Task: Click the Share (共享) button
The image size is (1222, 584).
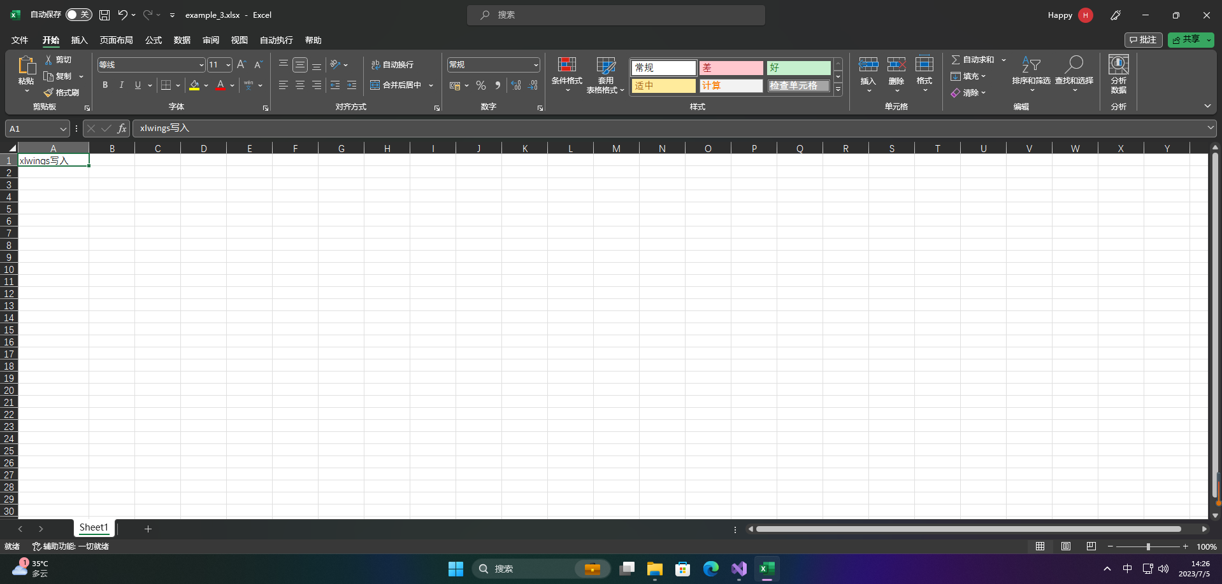Action: coord(1191,39)
